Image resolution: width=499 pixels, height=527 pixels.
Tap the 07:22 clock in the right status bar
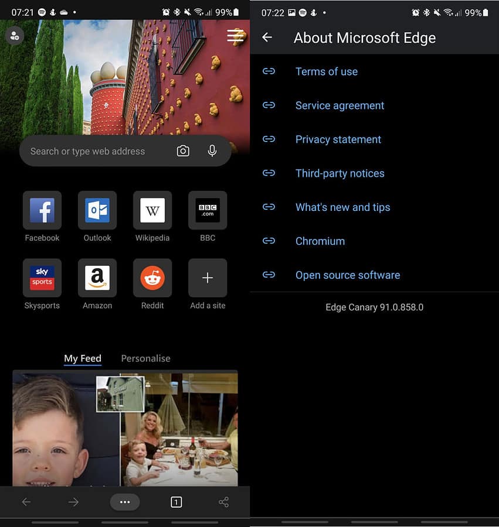pos(273,13)
